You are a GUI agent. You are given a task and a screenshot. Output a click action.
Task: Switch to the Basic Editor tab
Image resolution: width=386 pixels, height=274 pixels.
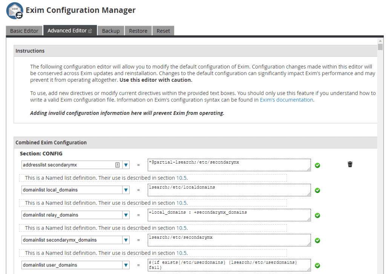[24, 31]
